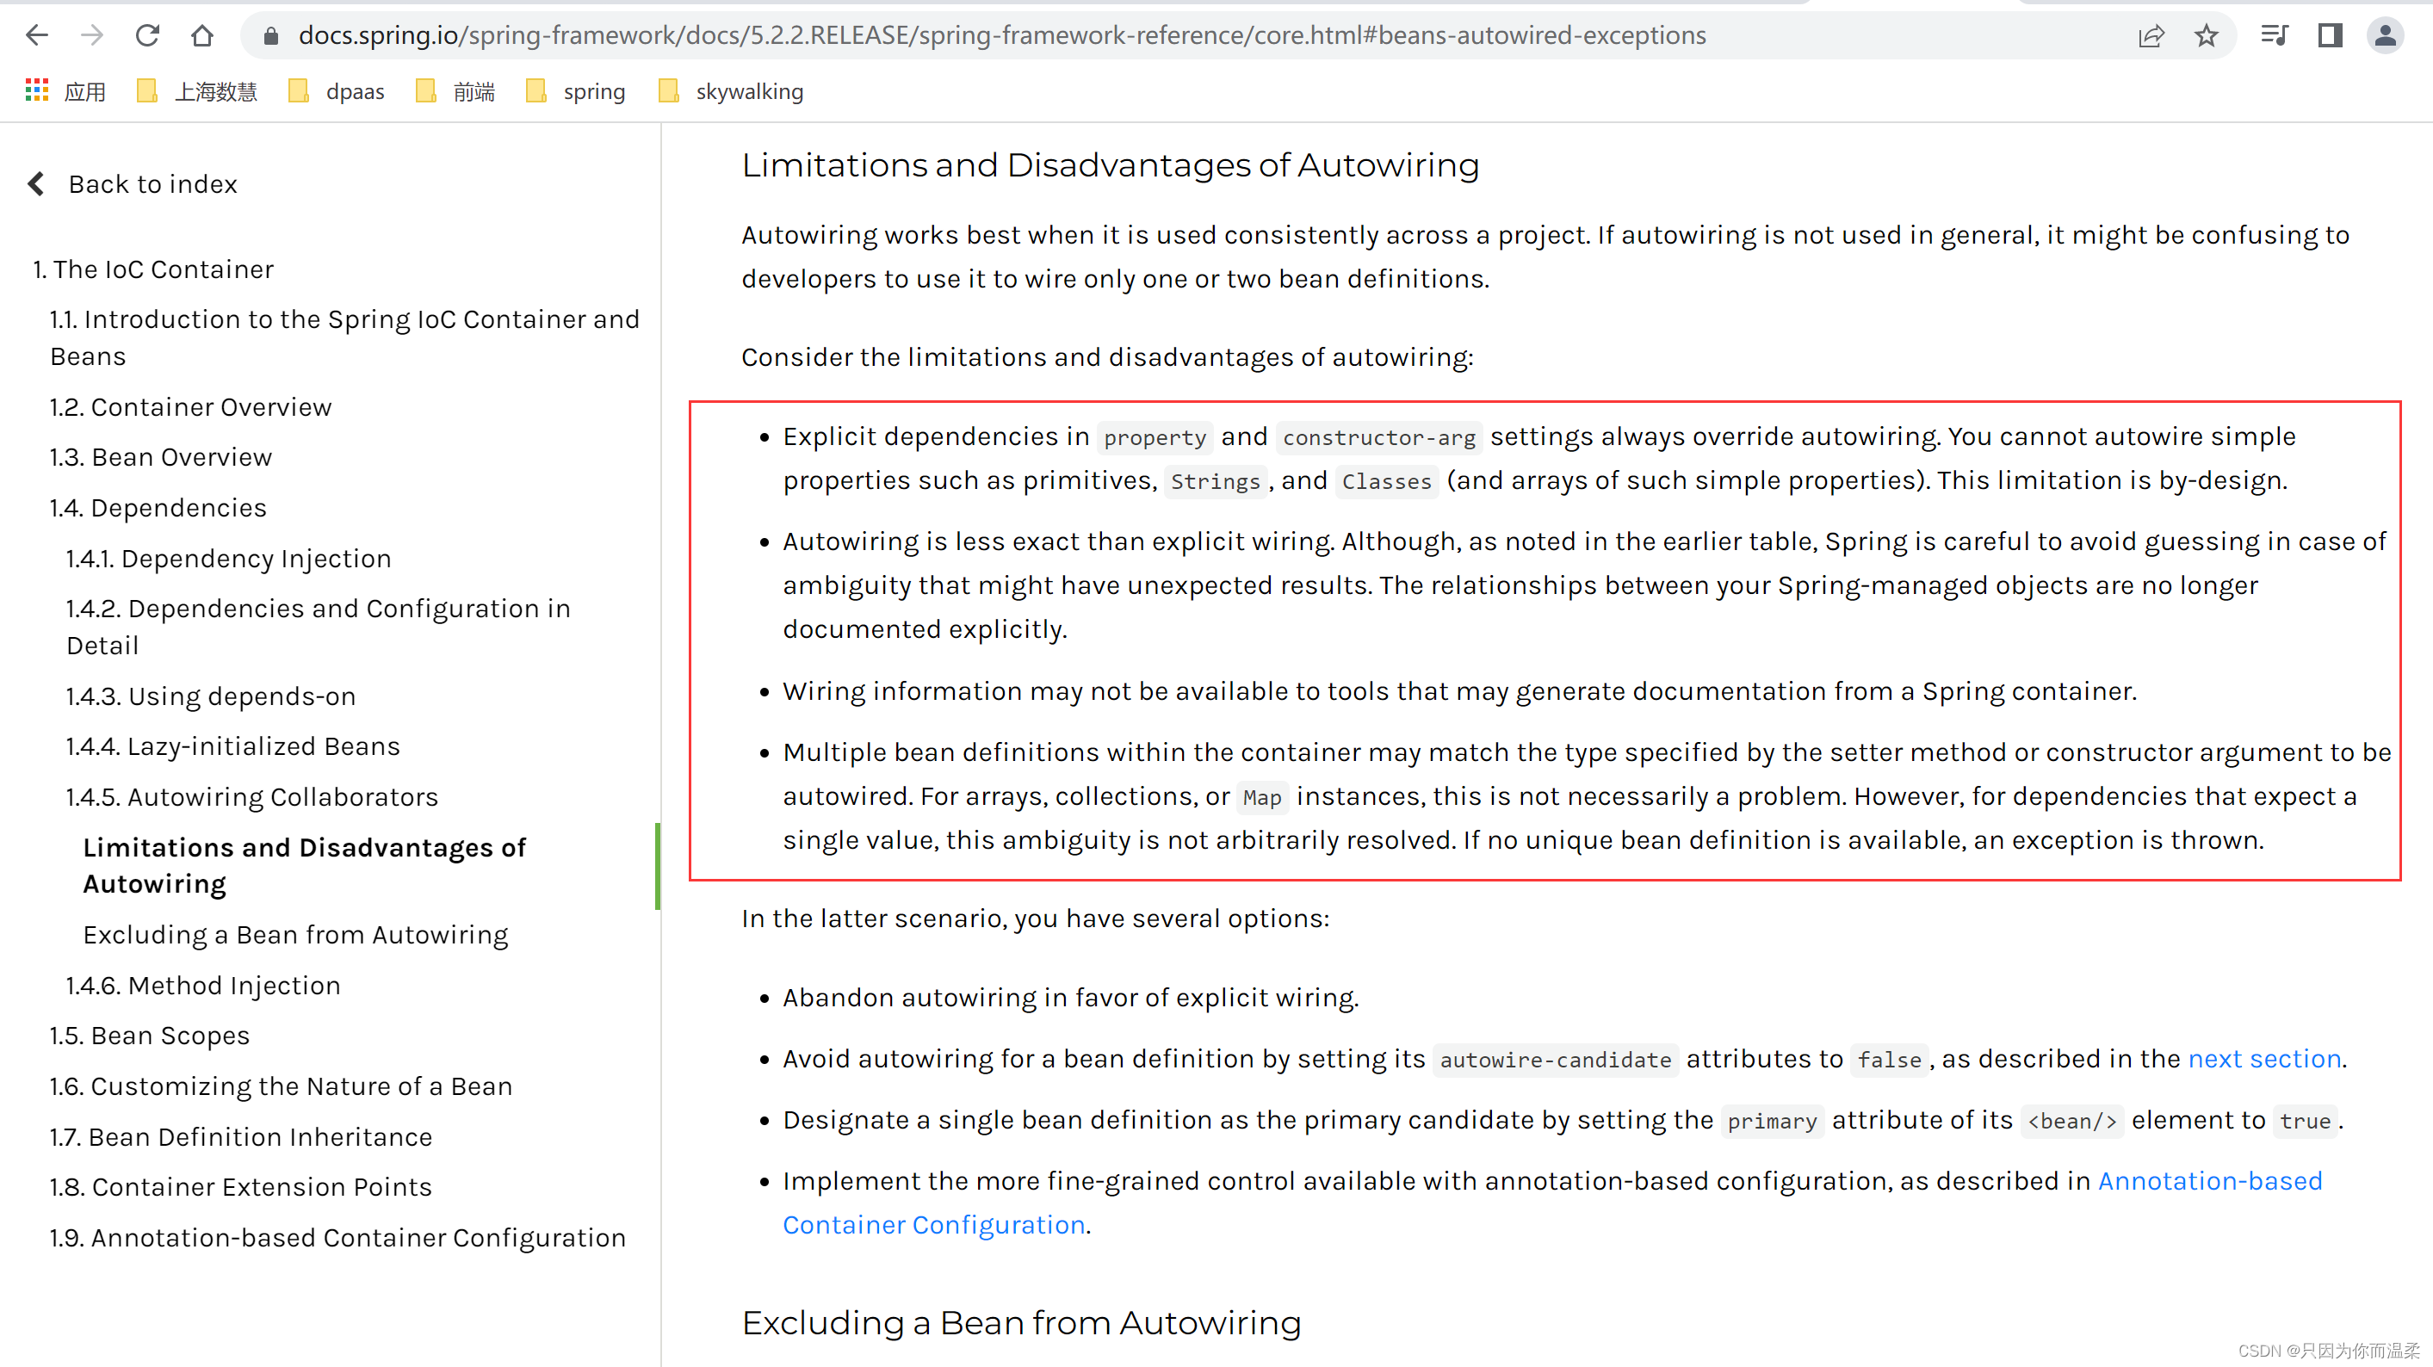Reload the page with the refresh icon
The image size is (2433, 1367).
(147, 35)
